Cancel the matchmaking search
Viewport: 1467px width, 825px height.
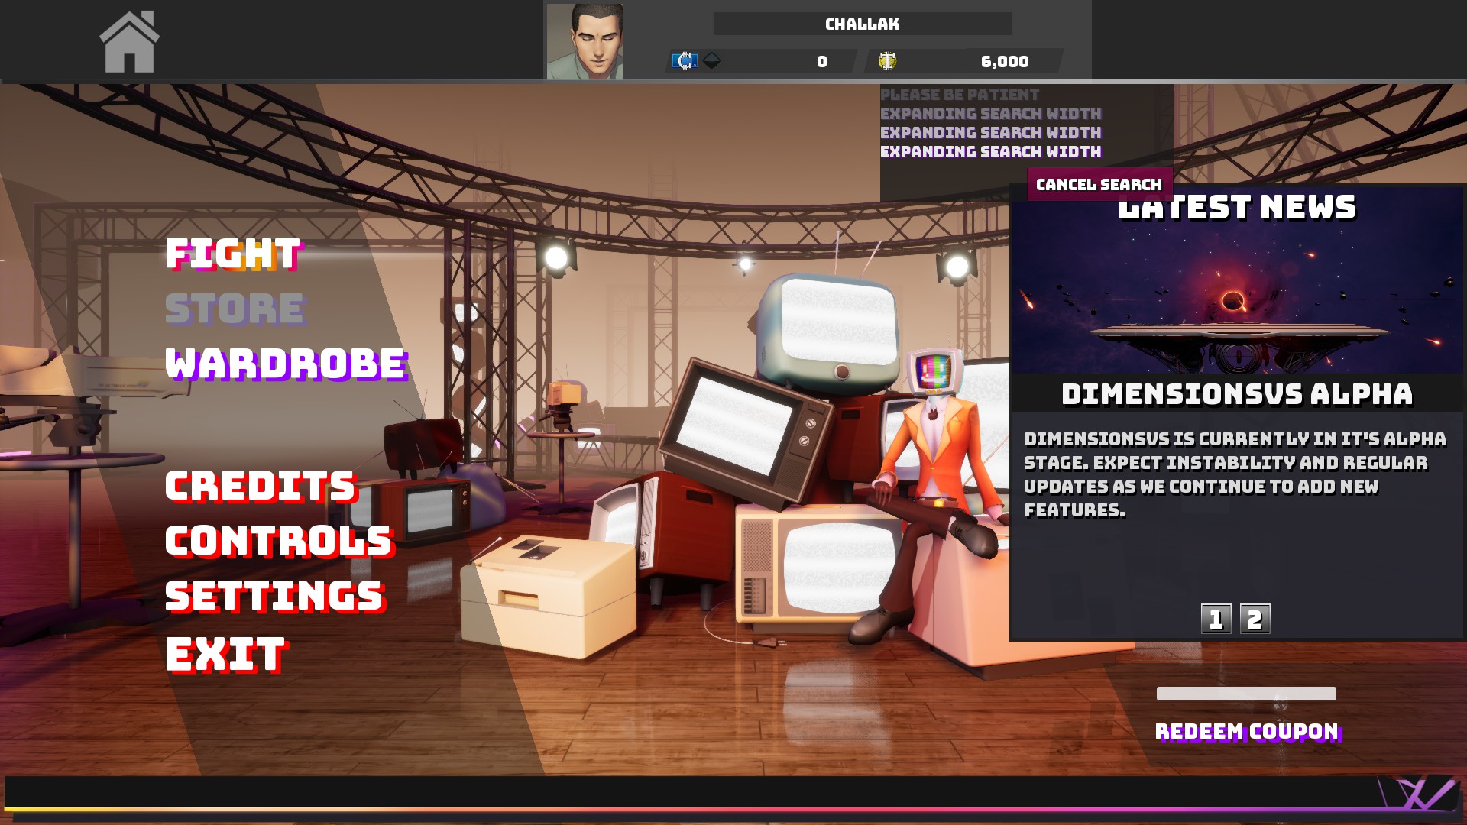click(x=1099, y=185)
